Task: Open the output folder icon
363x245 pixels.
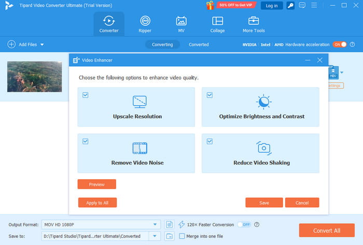Action: click(x=169, y=236)
